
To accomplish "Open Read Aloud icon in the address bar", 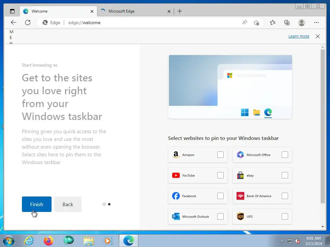I will [x=245, y=23].
